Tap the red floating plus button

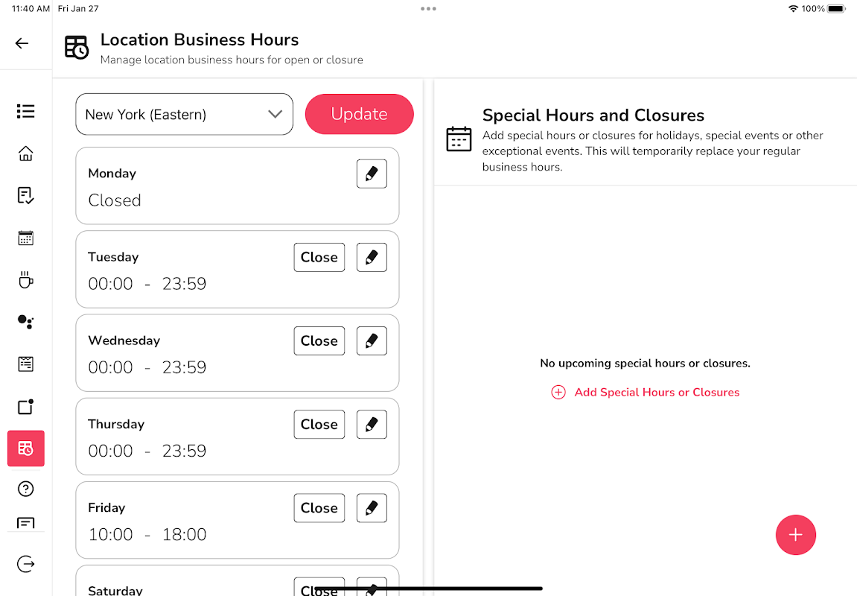pyautogui.click(x=796, y=535)
